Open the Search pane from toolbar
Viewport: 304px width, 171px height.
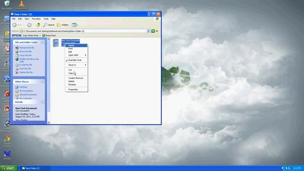coord(49,25)
